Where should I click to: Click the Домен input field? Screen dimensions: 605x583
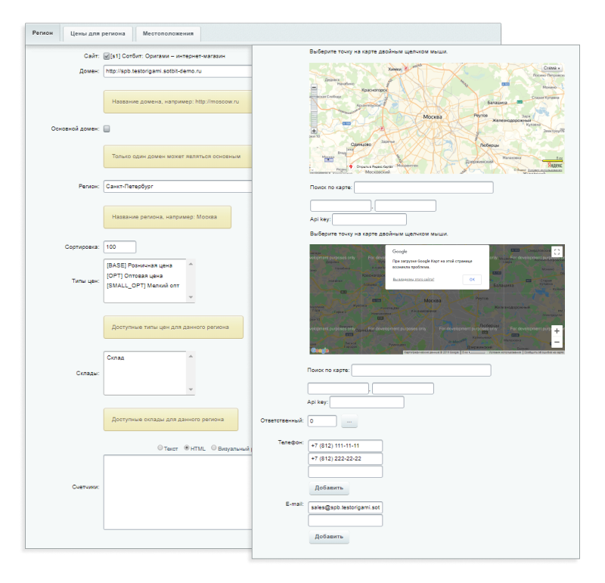[178, 71]
